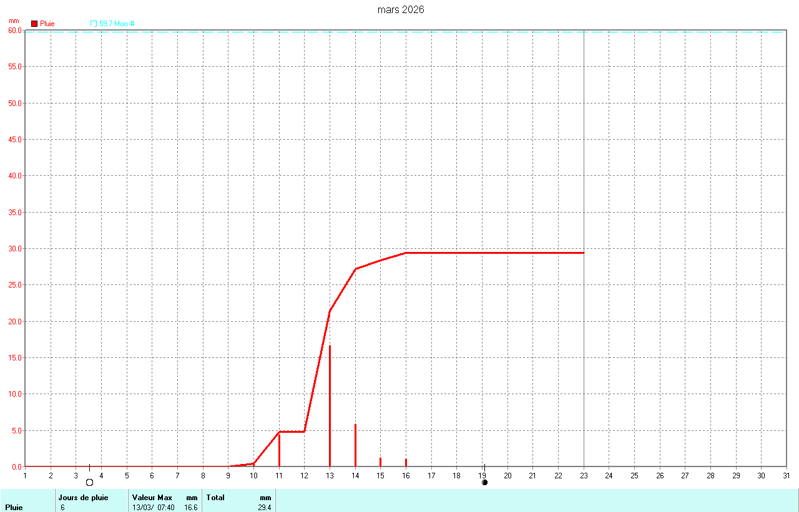Select the 'Pluie' row label in table
Image resolution: width=799 pixels, height=512 pixels.
click(x=14, y=508)
